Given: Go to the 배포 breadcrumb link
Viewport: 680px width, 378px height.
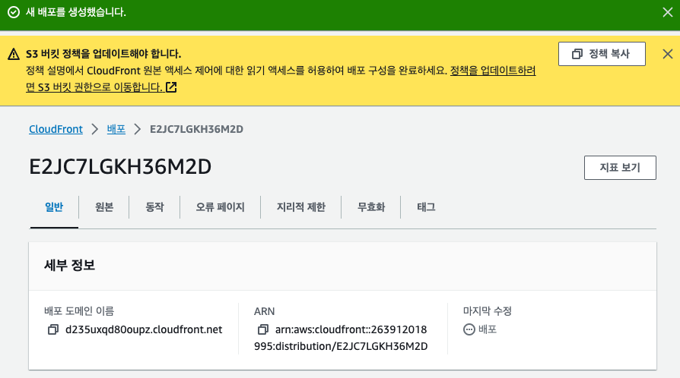Looking at the screenshot, I should tap(116, 129).
